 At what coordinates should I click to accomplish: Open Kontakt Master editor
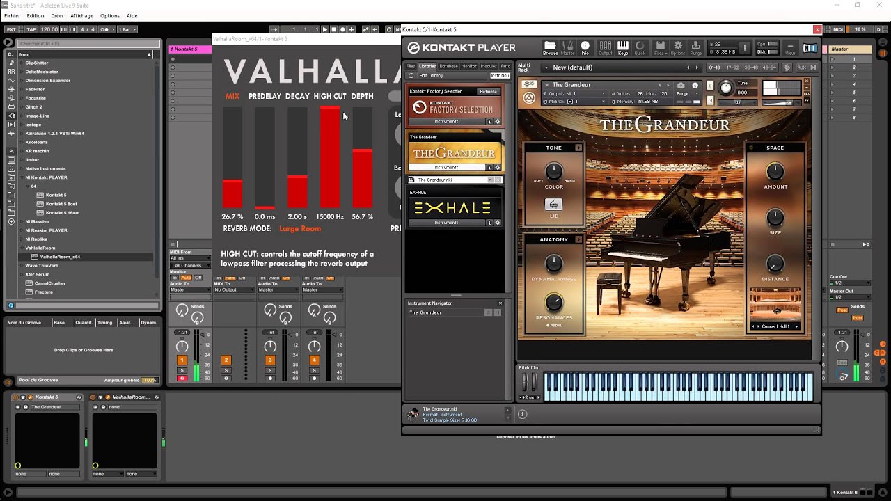[x=568, y=47]
